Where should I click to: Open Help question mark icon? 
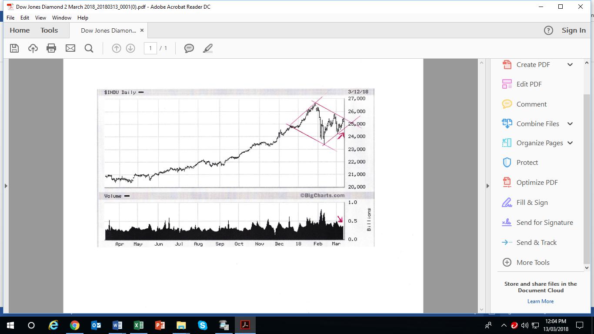(x=548, y=30)
